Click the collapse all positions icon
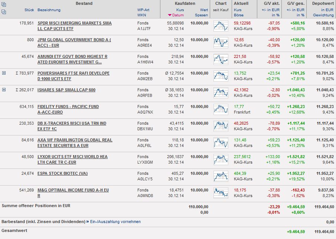This screenshot has width=336, height=239. 4,12
